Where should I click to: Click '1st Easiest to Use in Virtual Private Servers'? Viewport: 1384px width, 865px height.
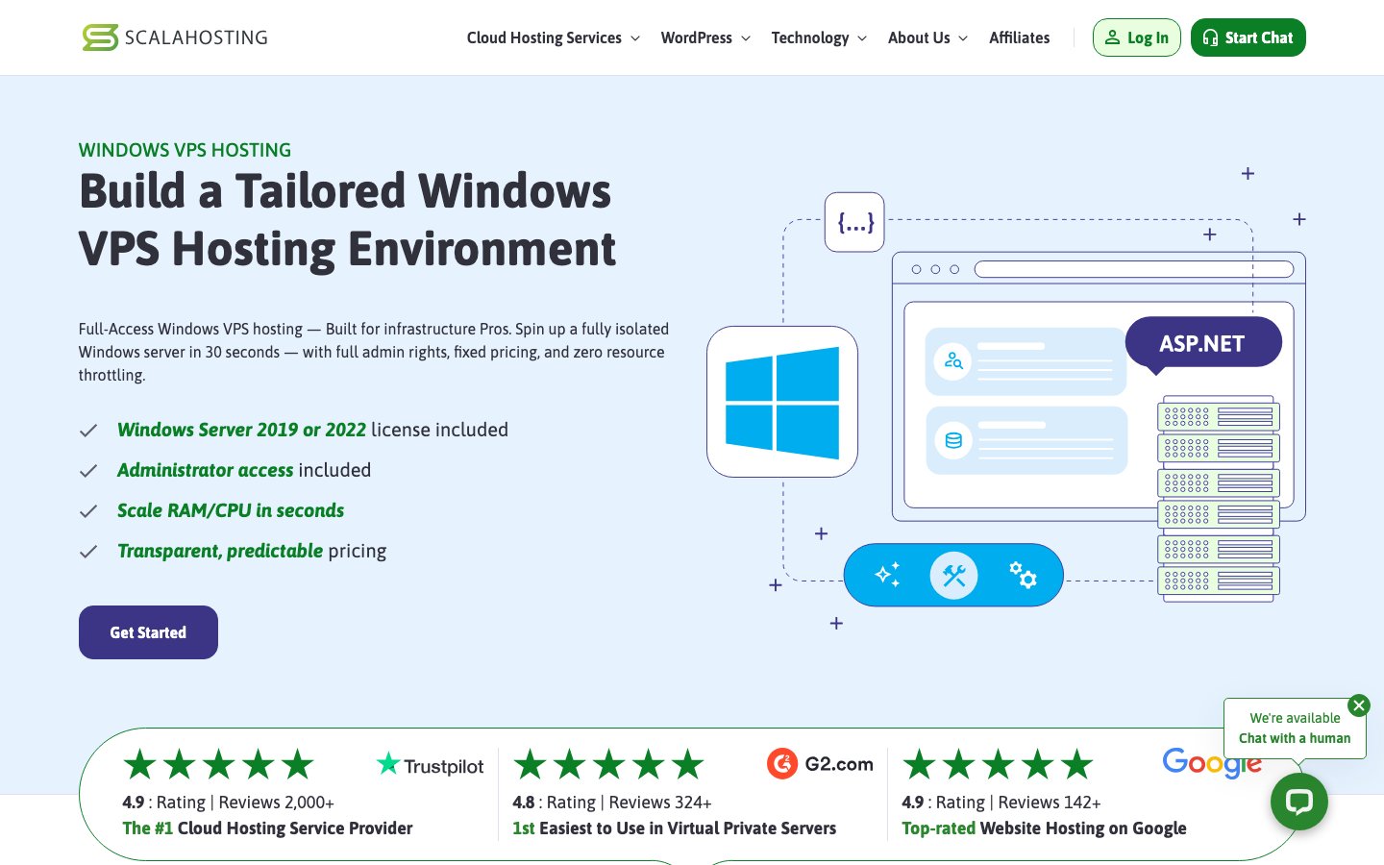(675, 828)
